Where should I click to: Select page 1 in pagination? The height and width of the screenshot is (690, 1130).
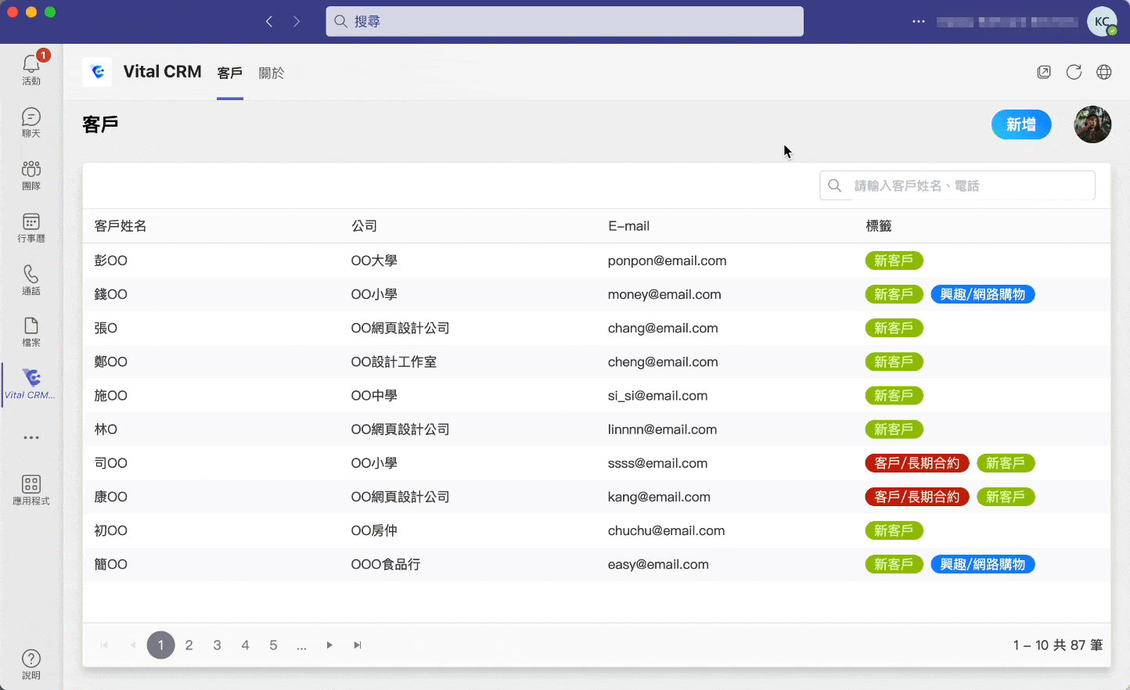point(161,645)
